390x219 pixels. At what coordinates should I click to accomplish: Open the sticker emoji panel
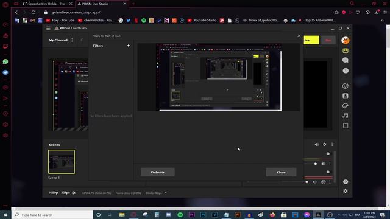tap(346, 86)
